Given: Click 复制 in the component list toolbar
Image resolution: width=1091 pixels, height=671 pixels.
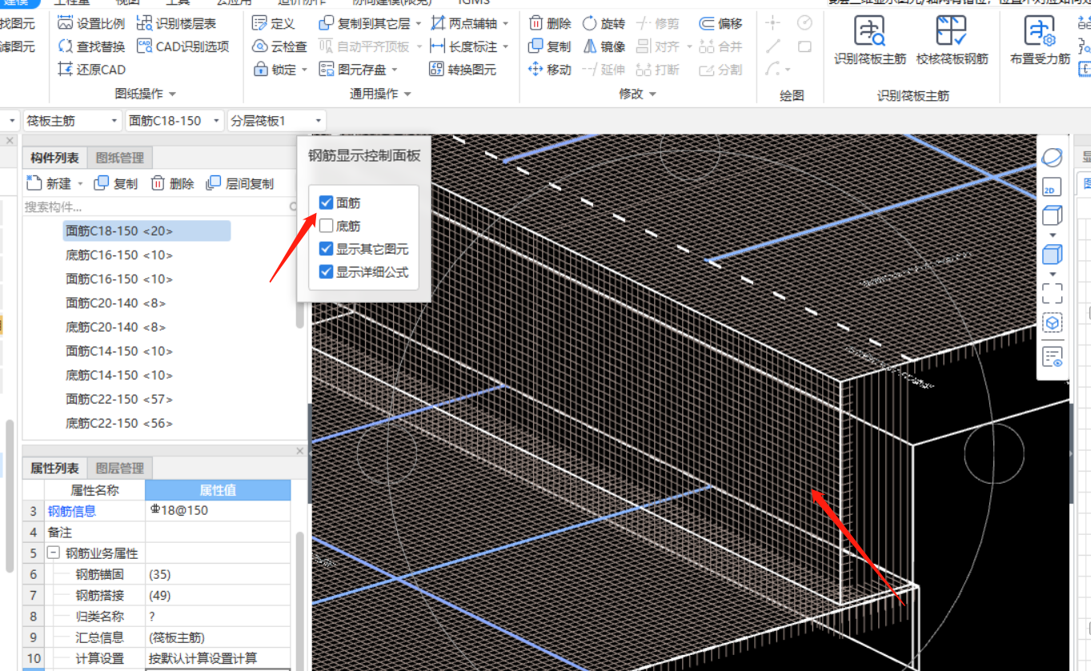Looking at the screenshot, I should click(116, 183).
